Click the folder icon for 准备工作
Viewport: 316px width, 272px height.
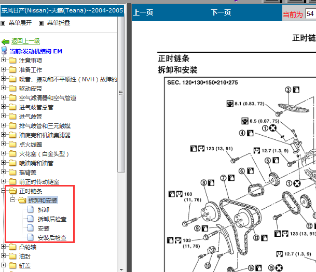[12, 69]
